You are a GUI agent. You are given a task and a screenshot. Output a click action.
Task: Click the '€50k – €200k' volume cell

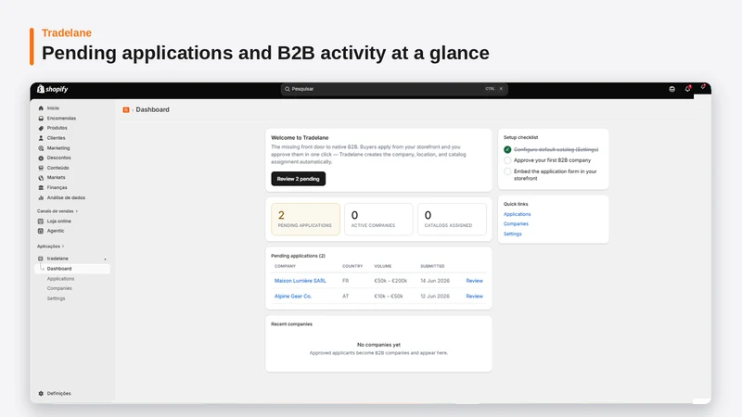point(390,281)
